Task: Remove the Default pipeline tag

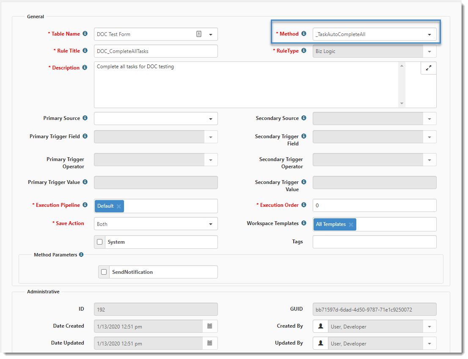Action: 119,206
